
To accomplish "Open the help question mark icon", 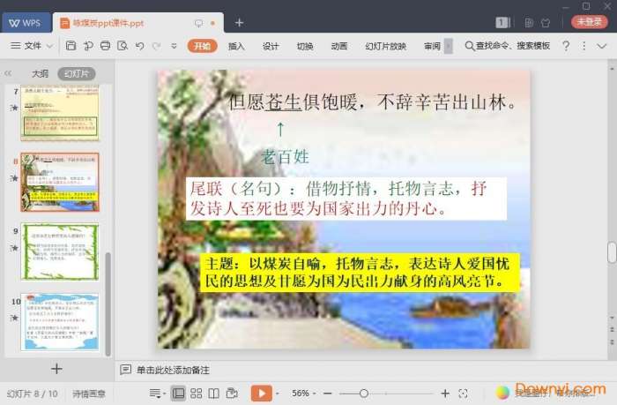I will pyautogui.click(x=566, y=46).
